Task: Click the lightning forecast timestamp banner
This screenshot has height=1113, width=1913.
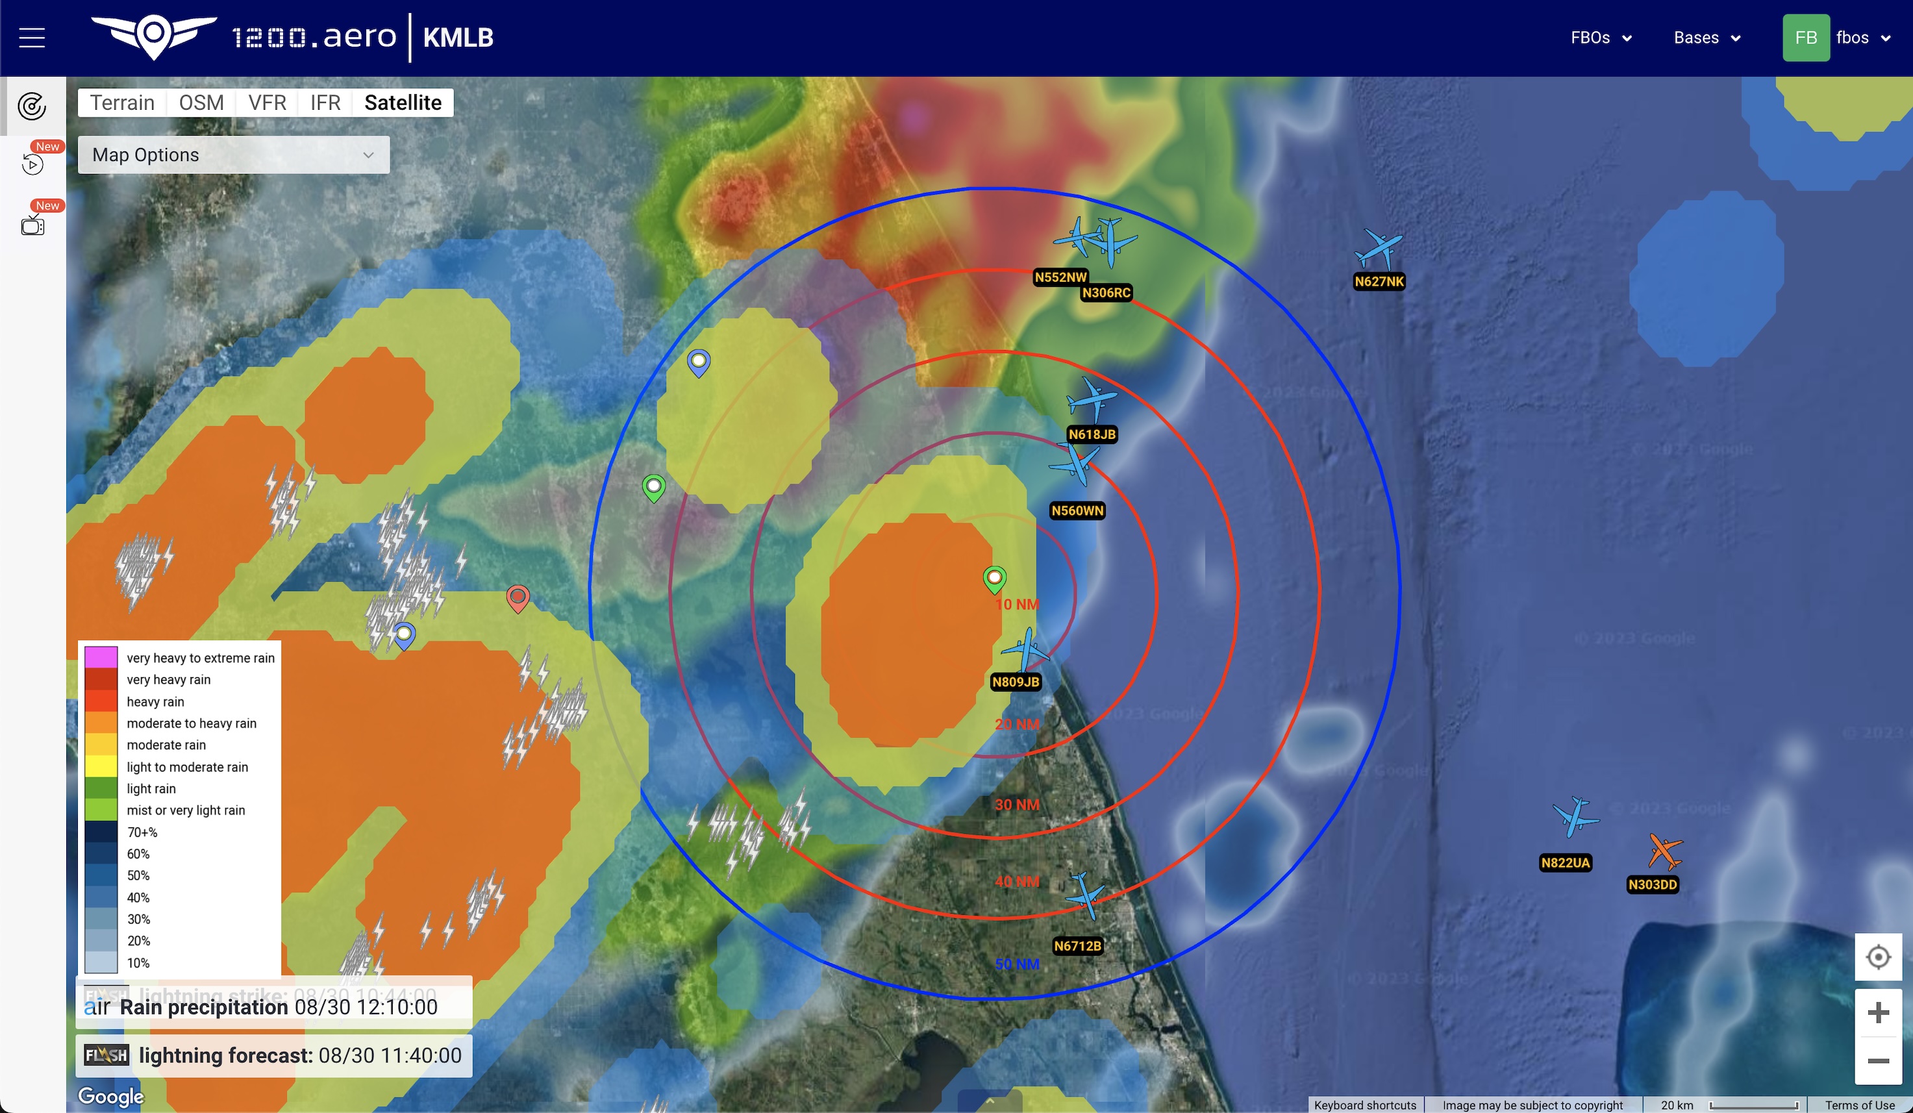Action: pos(274,1055)
